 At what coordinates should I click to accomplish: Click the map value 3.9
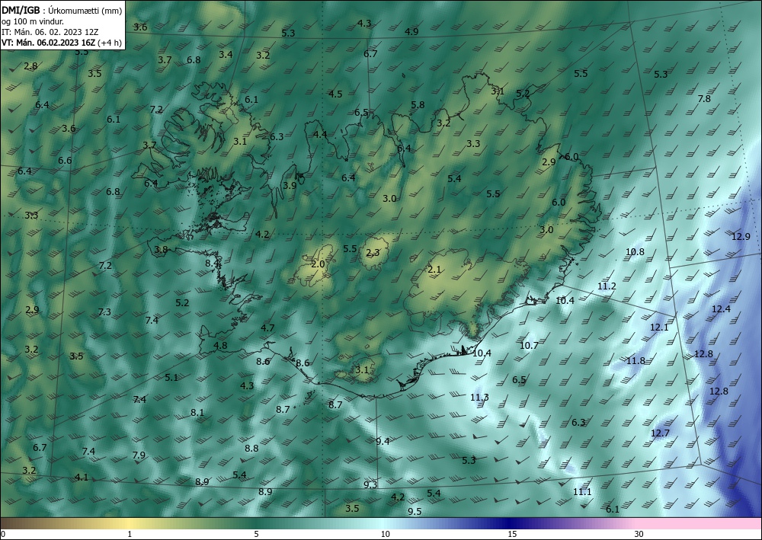[290, 186]
